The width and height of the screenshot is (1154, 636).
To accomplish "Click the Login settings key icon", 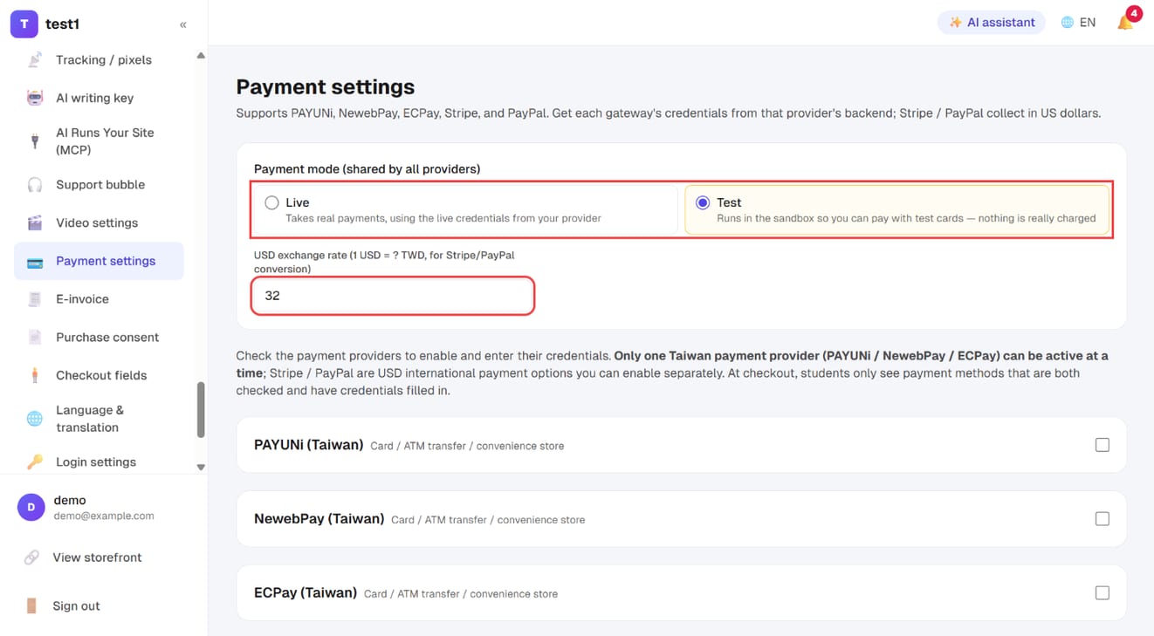I will pyautogui.click(x=35, y=462).
